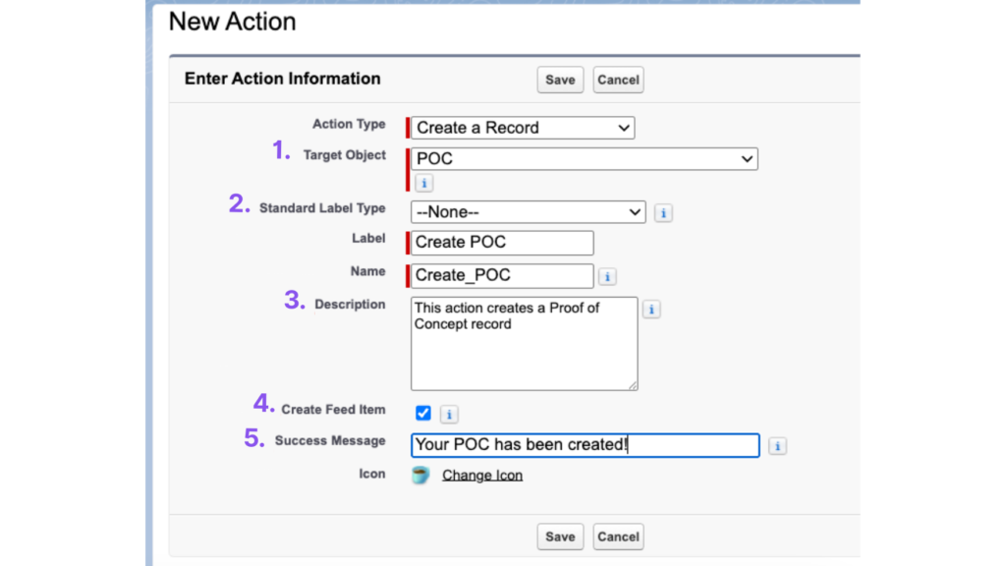Expand the Standard Label Type dropdown
The image size is (1006, 566).
528,212
